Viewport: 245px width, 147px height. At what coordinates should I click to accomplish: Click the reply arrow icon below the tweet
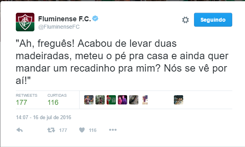click(x=20, y=130)
